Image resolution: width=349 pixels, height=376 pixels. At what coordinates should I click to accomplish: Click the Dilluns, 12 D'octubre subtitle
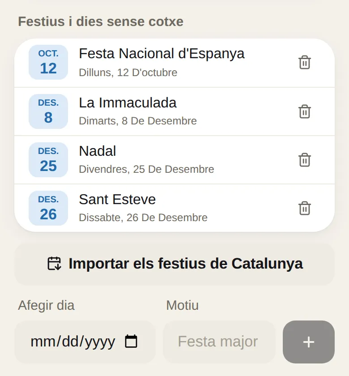click(x=128, y=73)
